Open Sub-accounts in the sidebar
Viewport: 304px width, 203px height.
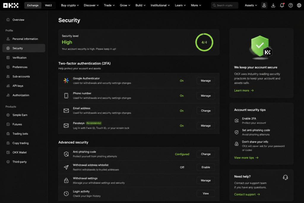click(24, 76)
